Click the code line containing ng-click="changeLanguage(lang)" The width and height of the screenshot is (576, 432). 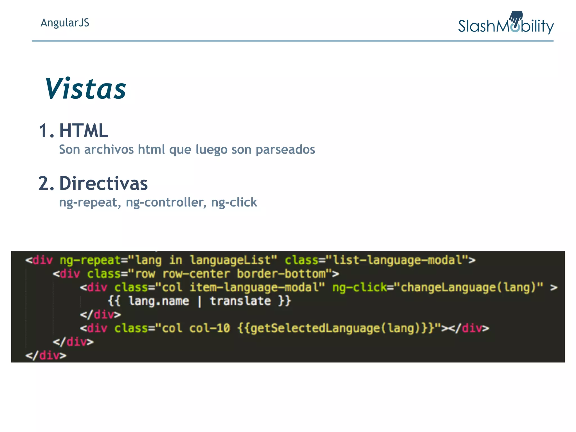[318, 287]
